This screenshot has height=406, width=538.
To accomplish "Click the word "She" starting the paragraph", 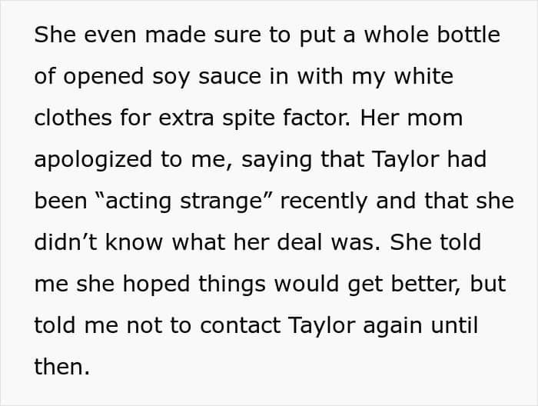I will 55,35.
